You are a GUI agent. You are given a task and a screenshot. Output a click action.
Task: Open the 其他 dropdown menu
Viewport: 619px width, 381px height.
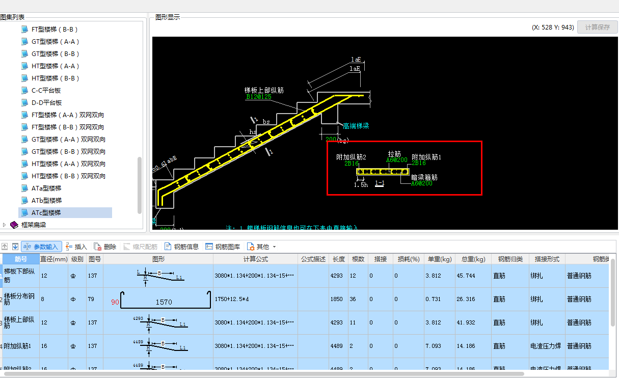[261, 247]
